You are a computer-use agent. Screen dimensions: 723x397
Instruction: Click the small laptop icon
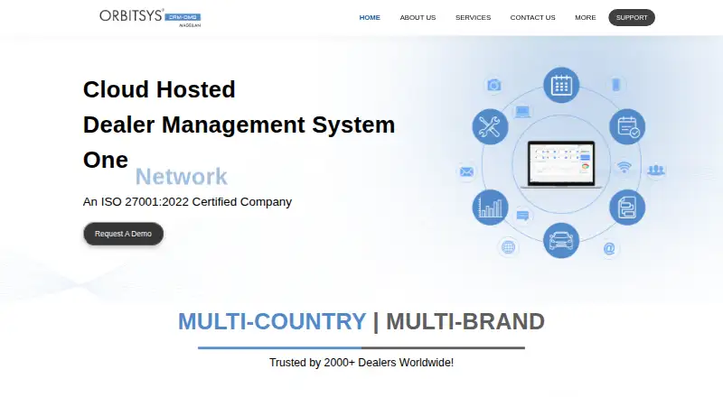point(523,112)
